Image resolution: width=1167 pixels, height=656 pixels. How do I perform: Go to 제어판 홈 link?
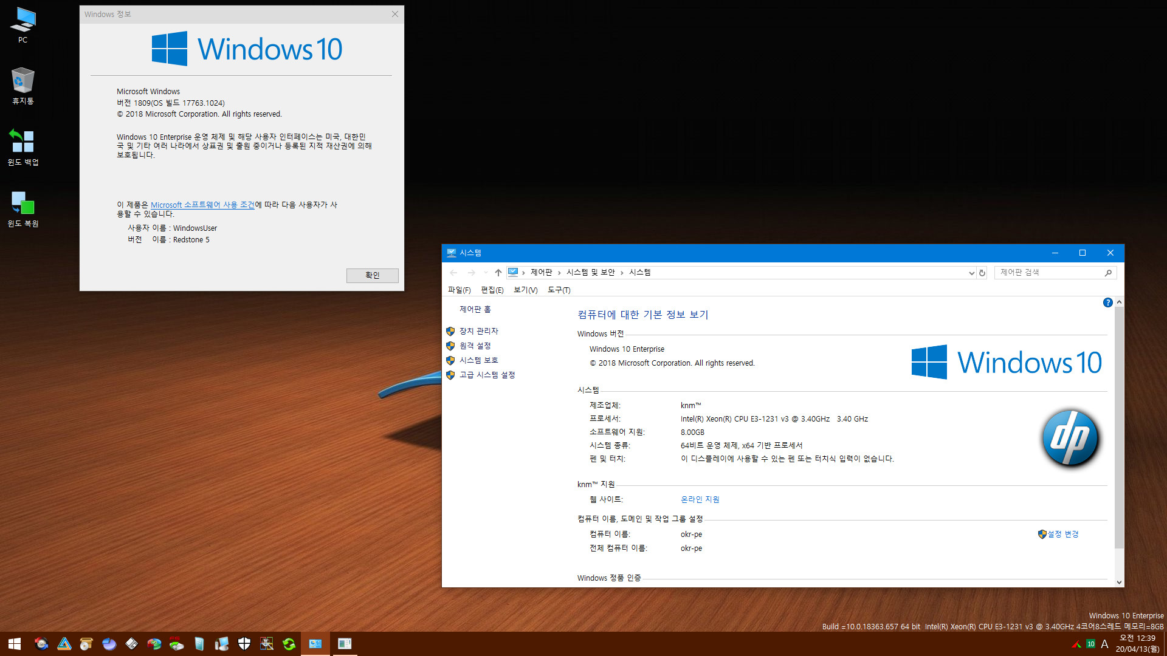tap(475, 309)
